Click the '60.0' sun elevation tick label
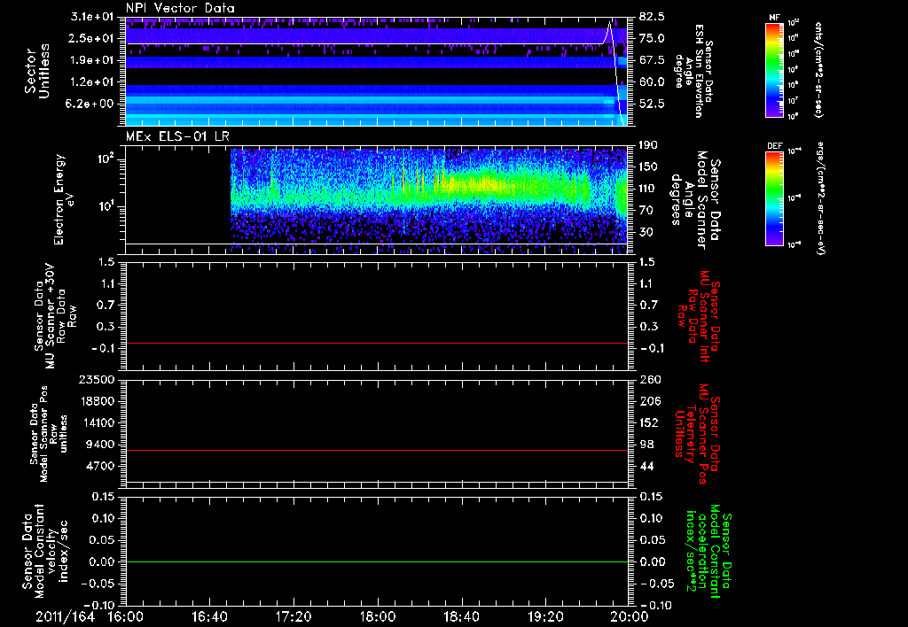The width and height of the screenshot is (908, 627). click(x=652, y=81)
